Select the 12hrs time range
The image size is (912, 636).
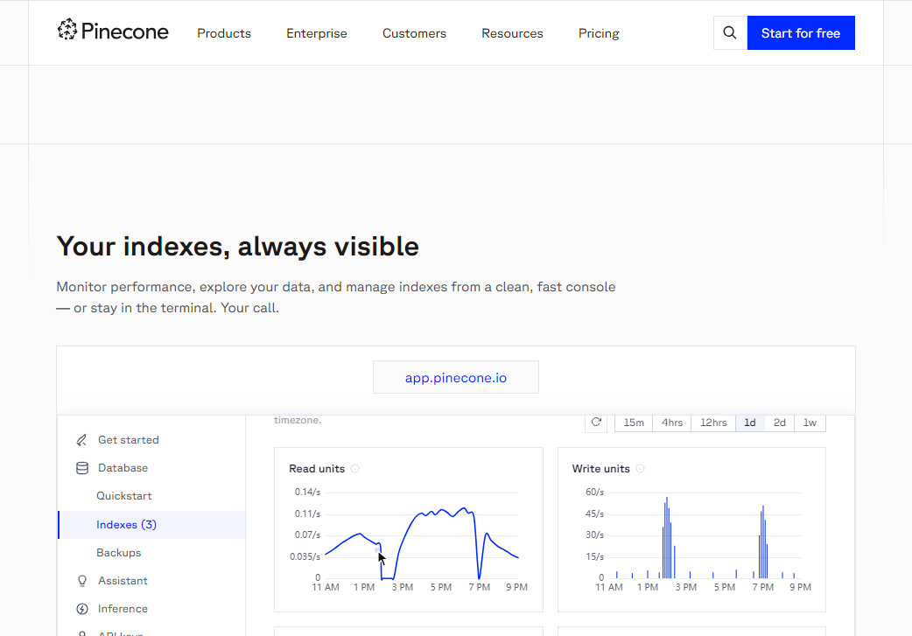713,423
